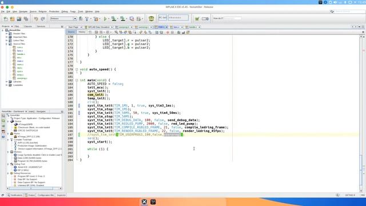Click the Uncomment icon in editor toolbar
The height and width of the screenshot is (206, 366).
coord(183,32)
